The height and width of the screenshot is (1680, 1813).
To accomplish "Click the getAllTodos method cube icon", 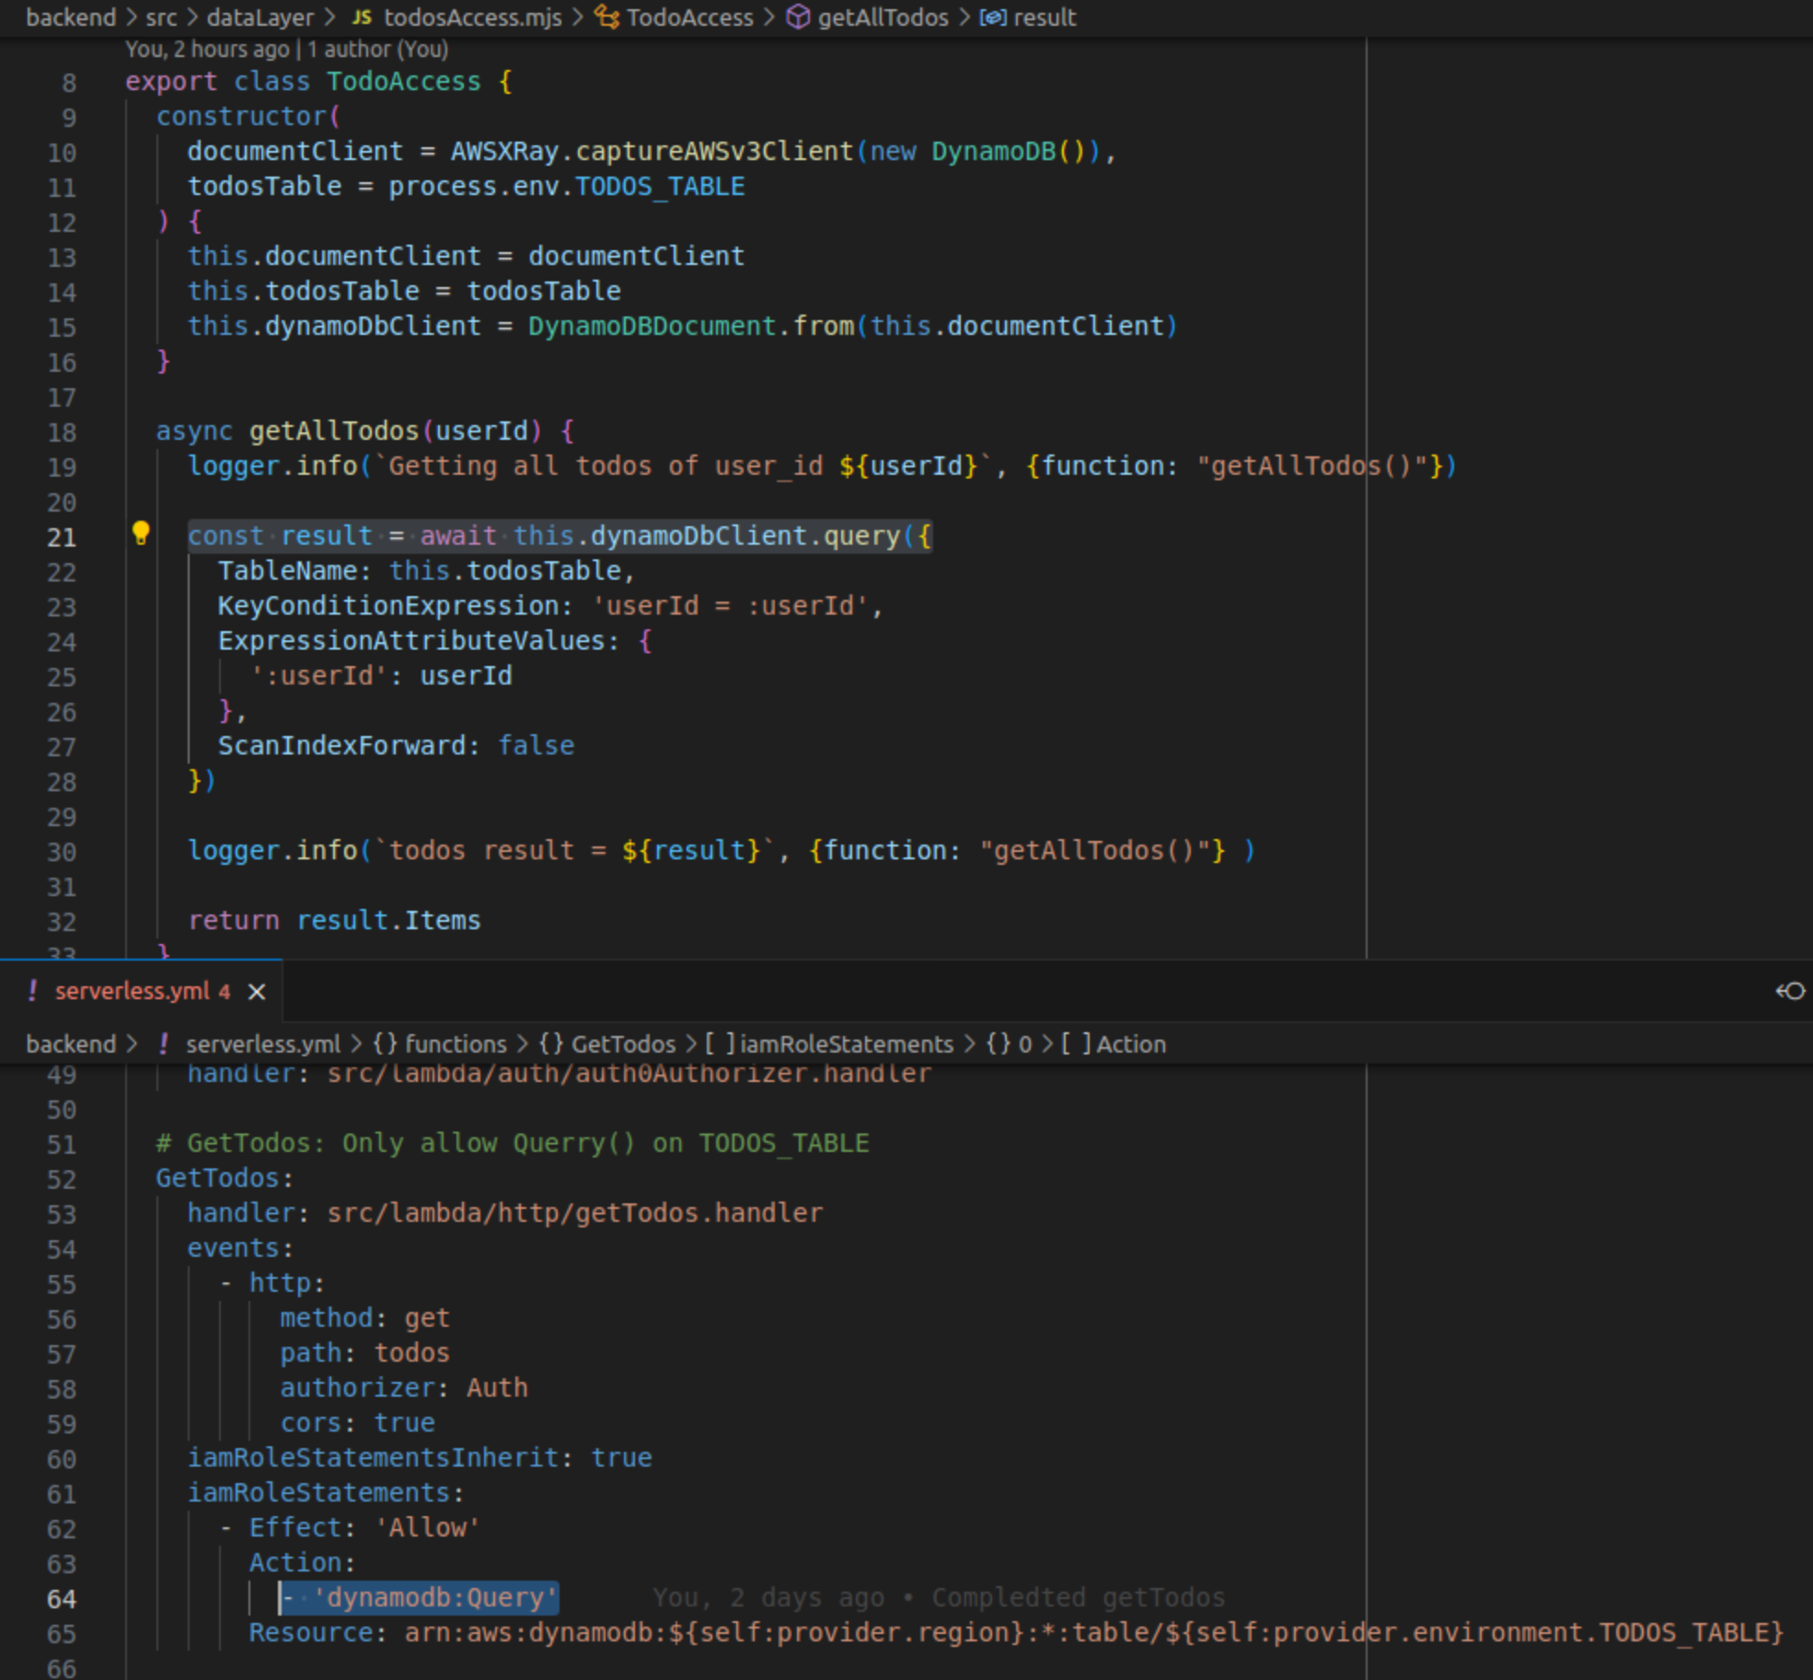I will [x=798, y=17].
